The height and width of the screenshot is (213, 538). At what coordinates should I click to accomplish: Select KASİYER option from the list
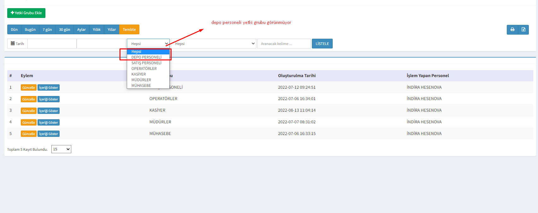coord(138,74)
